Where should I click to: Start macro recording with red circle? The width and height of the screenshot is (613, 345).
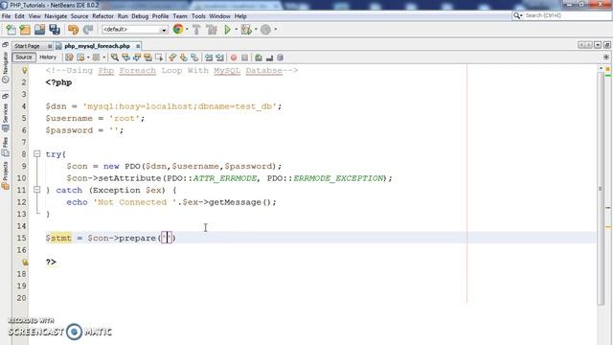(x=234, y=57)
